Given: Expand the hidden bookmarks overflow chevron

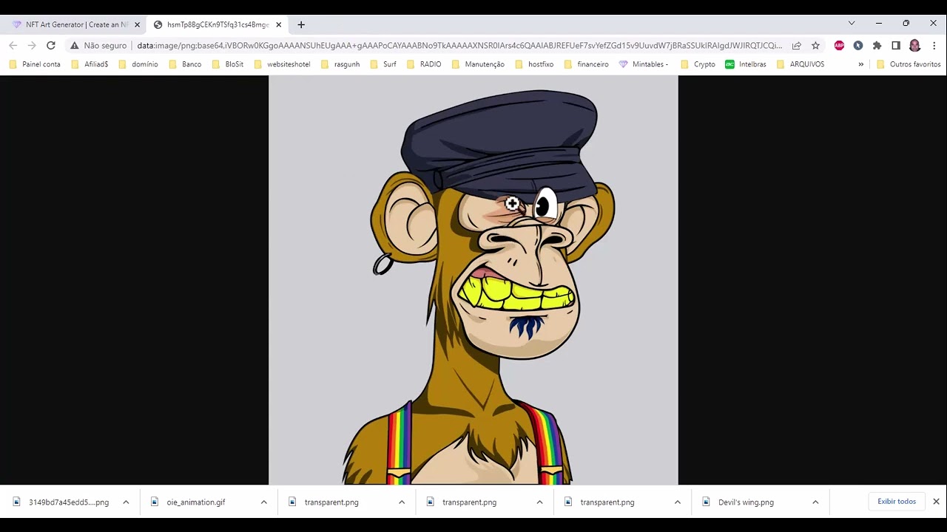Looking at the screenshot, I should 860,64.
